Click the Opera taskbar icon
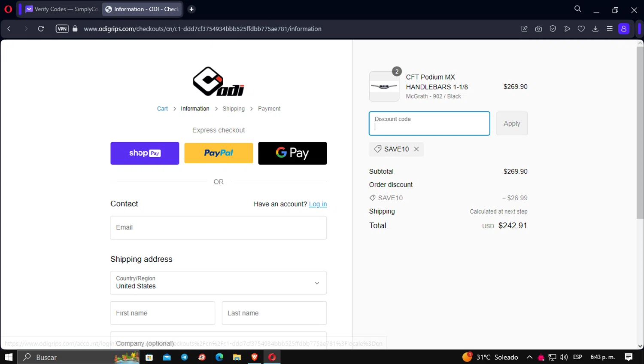Screen dimensions: 644x364 point(272,357)
